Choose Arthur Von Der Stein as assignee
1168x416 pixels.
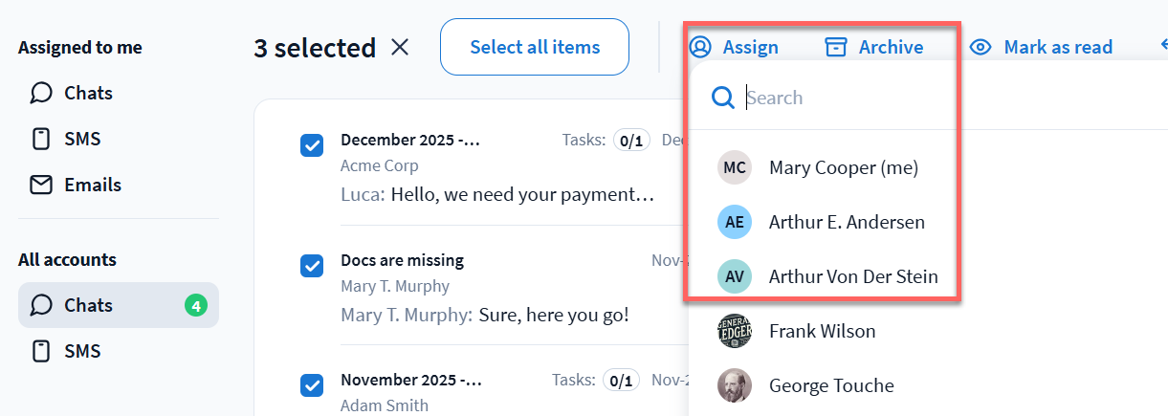(853, 276)
